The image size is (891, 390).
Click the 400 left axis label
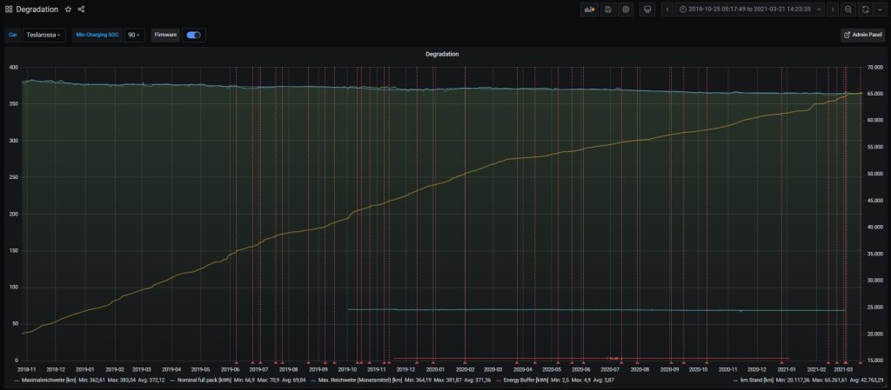[14, 68]
